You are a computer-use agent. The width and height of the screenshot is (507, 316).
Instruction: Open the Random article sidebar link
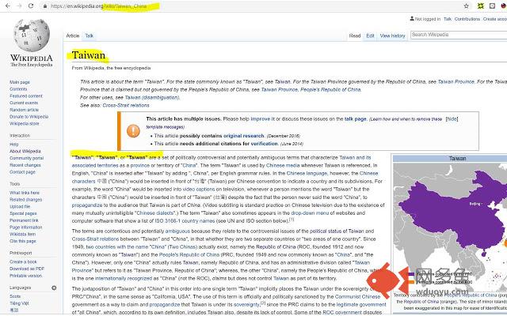[23, 110]
